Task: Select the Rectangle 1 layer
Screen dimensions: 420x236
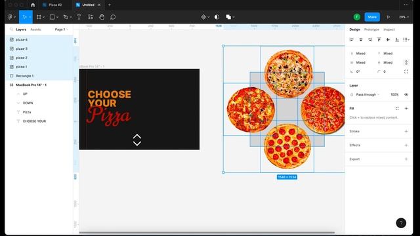Action: tap(39, 76)
